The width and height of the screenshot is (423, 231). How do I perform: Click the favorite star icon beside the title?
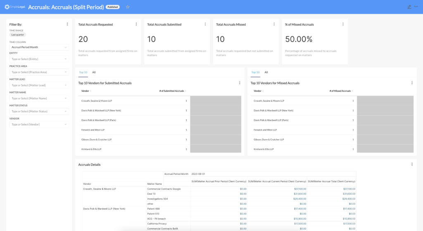point(128,7)
